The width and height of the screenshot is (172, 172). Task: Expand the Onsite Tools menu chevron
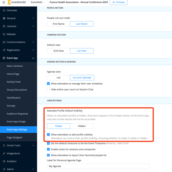coord(33,145)
